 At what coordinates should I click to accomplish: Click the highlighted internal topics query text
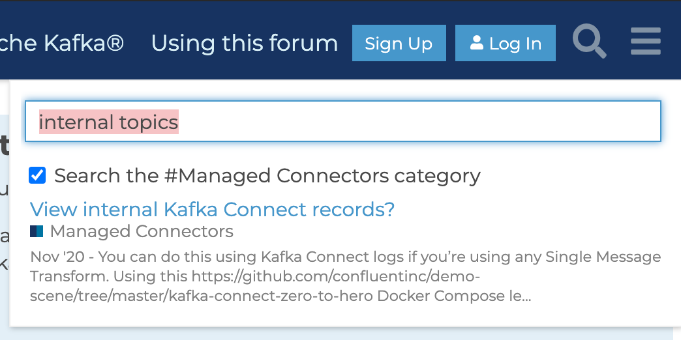pyautogui.click(x=108, y=122)
